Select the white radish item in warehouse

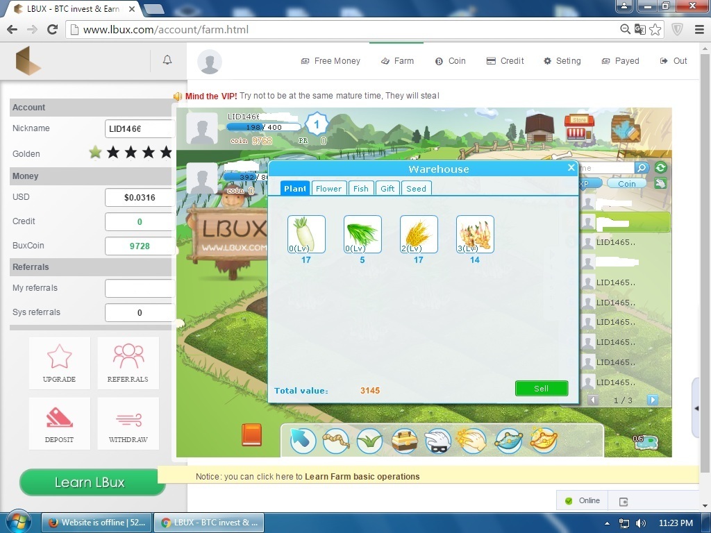coord(306,235)
